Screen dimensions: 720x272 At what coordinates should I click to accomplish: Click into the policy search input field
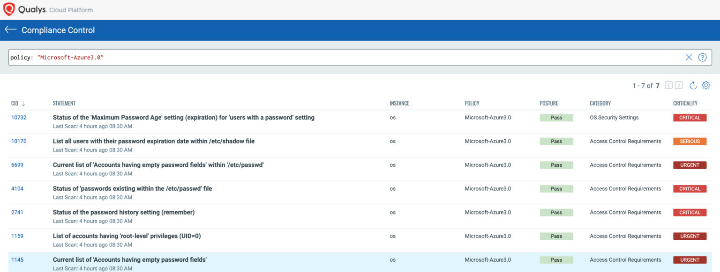pos(328,57)
